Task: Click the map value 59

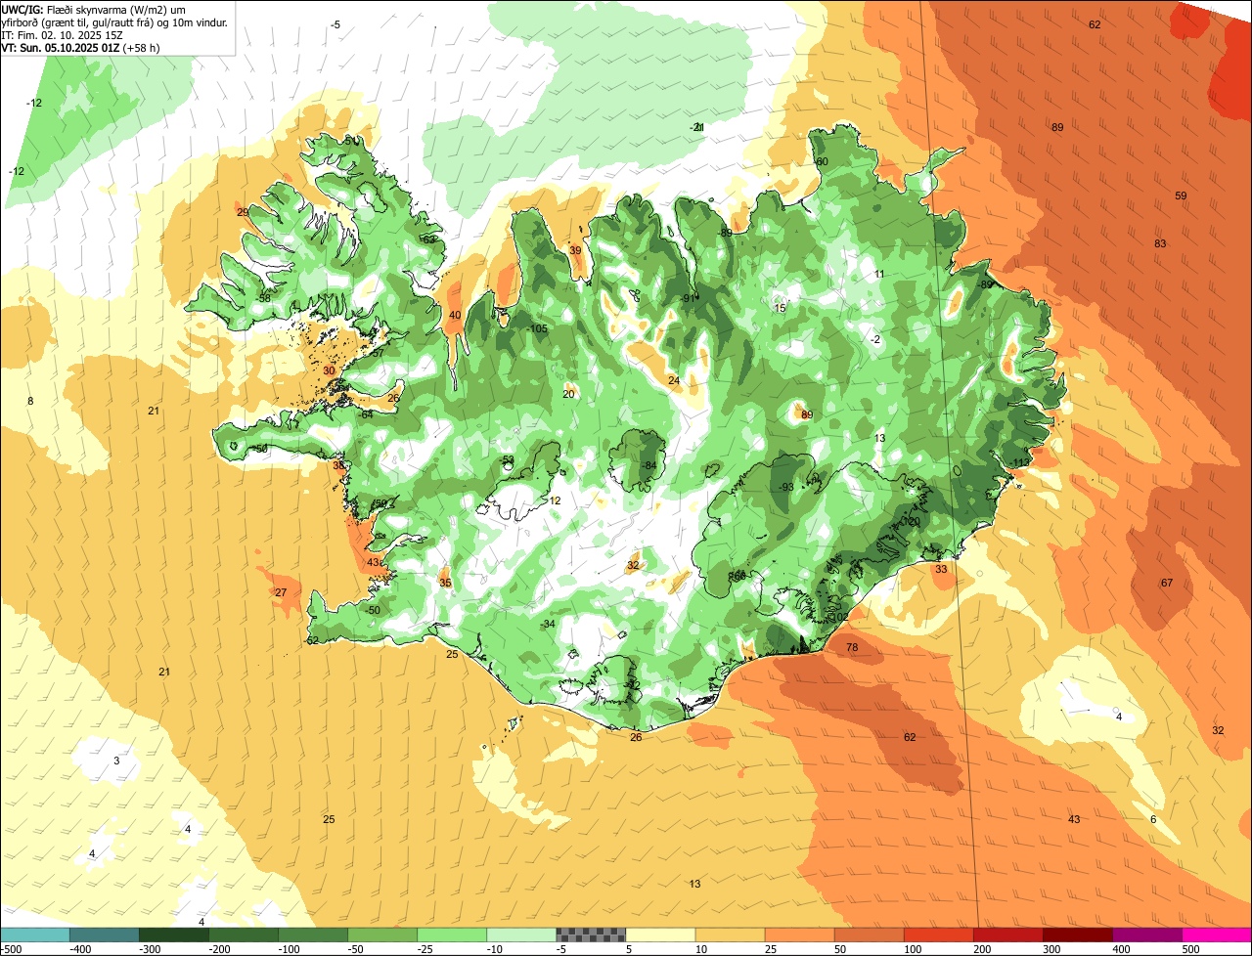Action: coord(1181,196)
